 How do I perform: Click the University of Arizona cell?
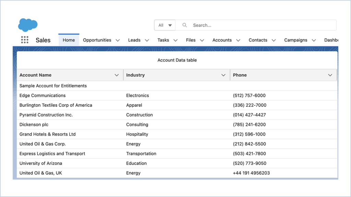(41, 163)
